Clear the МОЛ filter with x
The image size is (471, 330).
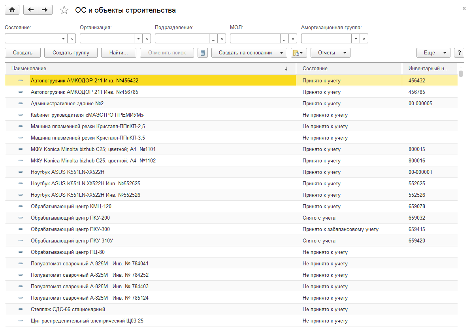[x=293, y=39]
